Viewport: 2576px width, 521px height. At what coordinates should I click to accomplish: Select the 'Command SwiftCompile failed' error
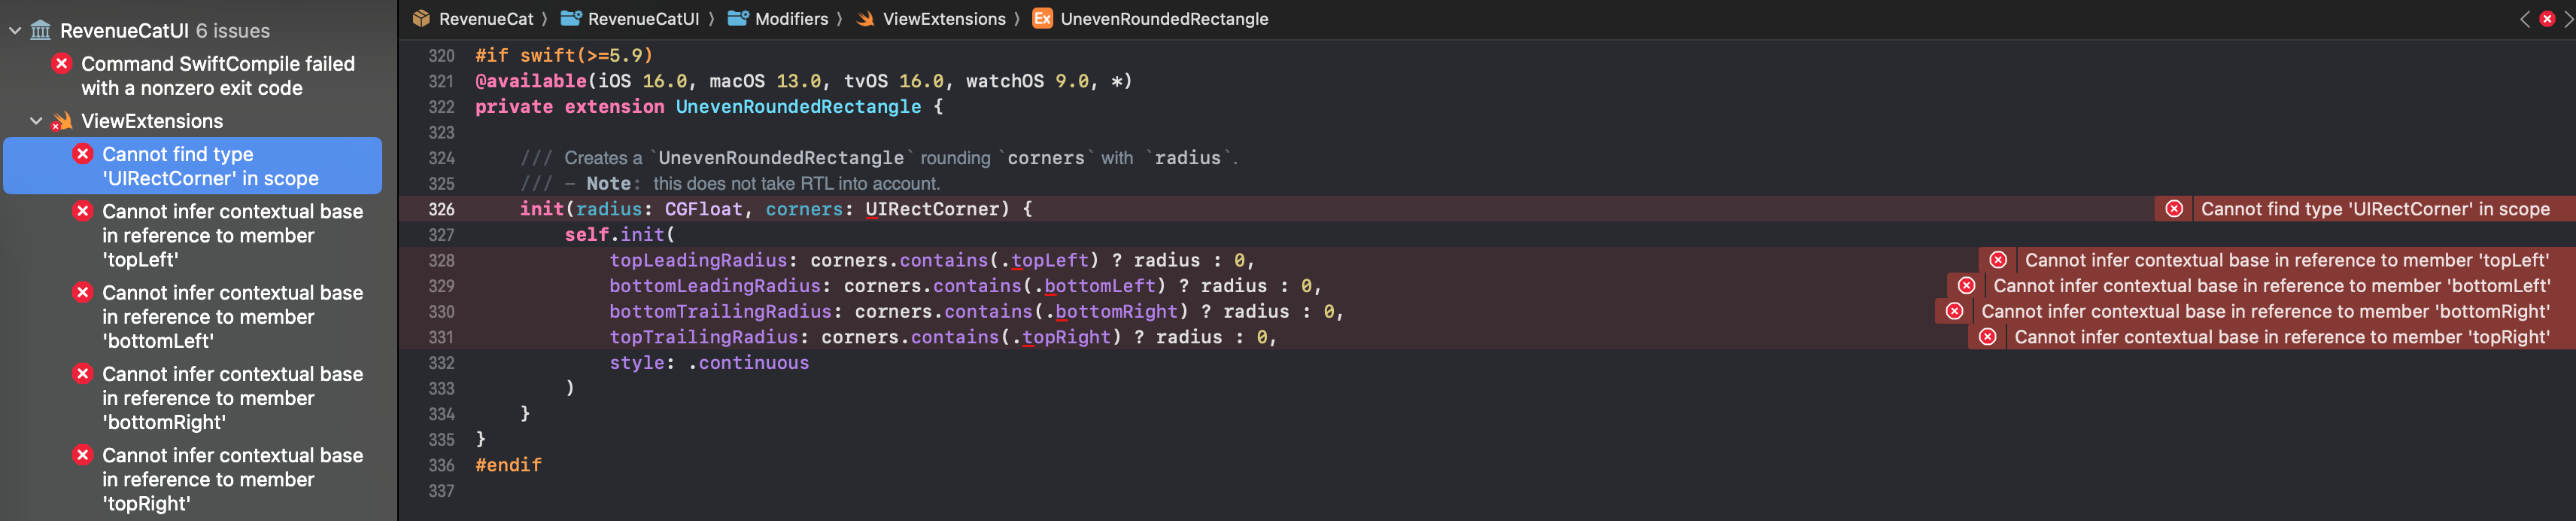pos(218,76)
